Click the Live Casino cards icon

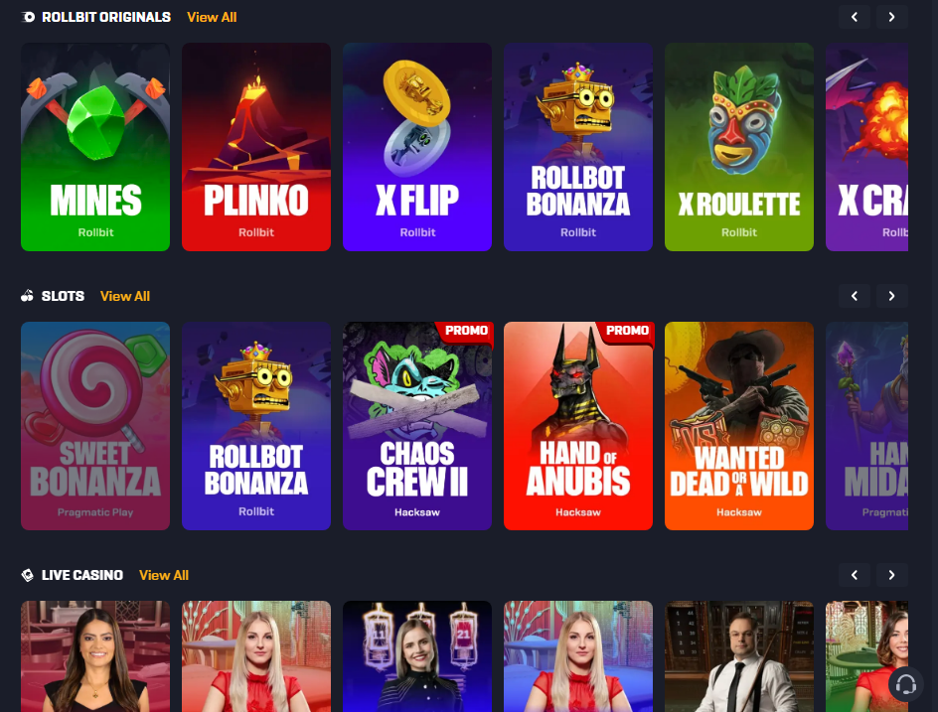28,575
